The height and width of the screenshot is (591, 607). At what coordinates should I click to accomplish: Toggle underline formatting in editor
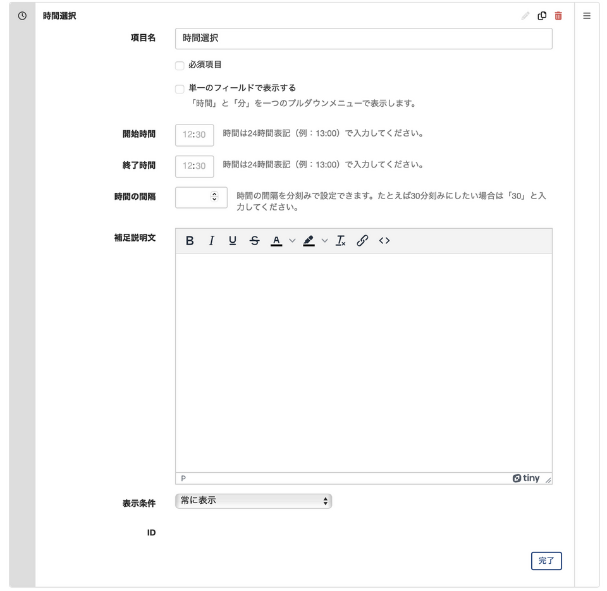[x=233, y=241]
